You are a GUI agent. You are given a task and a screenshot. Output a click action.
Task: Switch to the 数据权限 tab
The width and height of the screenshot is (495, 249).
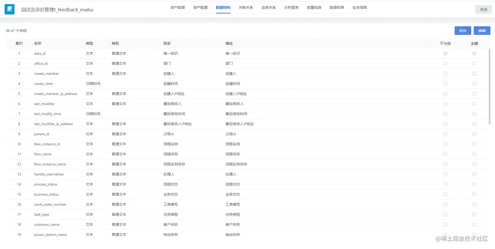coord(337,7)
